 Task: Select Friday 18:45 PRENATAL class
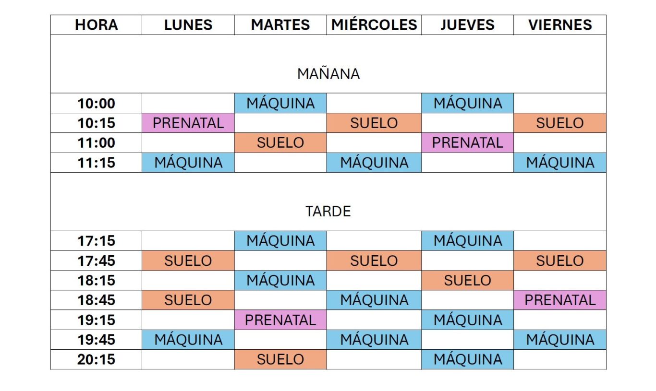click(560, 300)
